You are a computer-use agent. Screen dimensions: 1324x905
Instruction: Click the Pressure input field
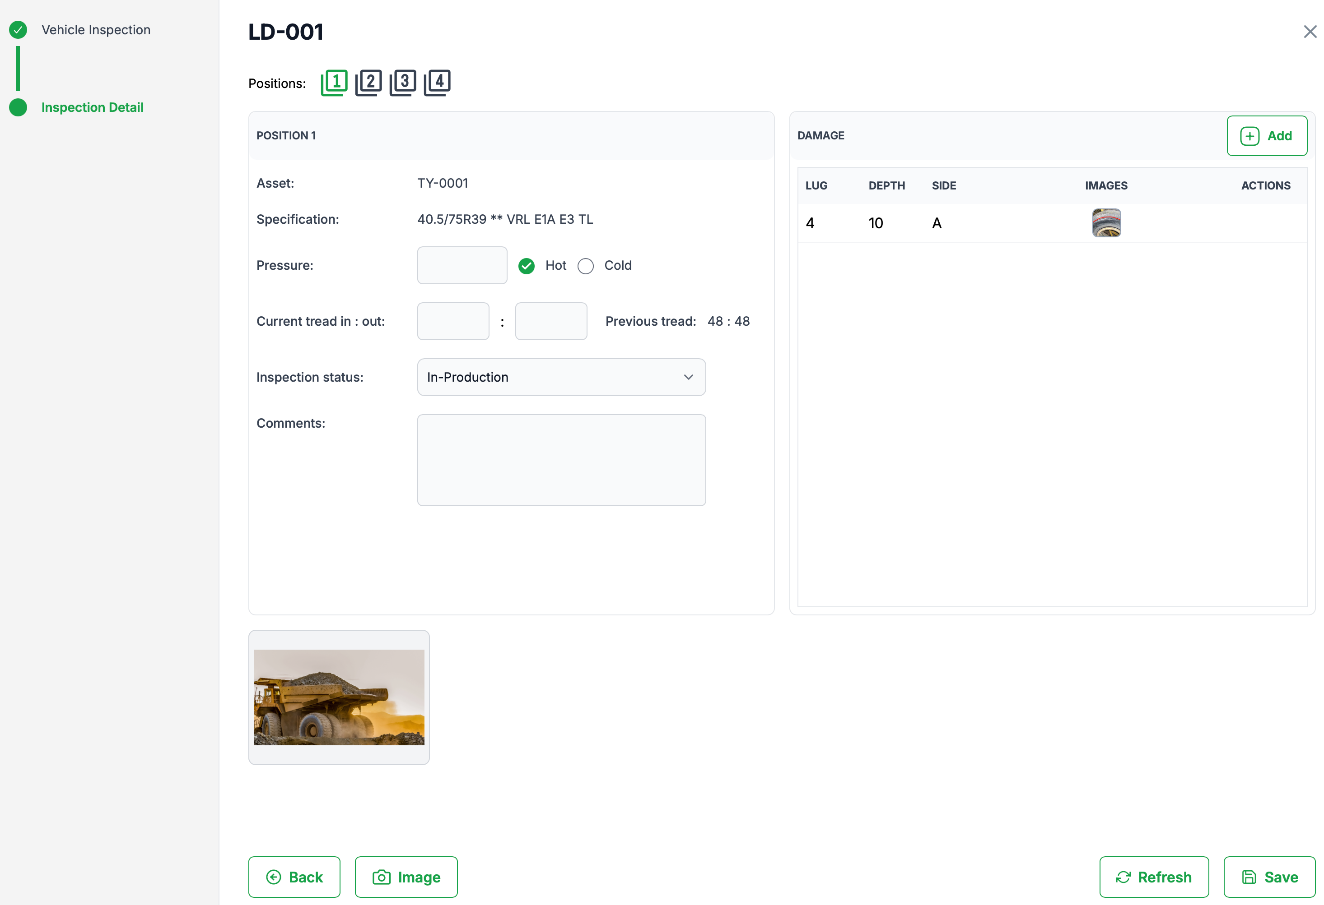coord(462,265)
